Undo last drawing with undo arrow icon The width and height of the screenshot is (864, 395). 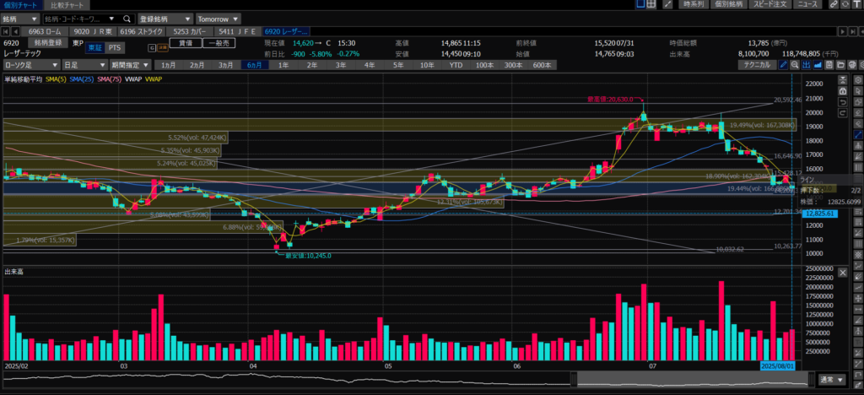[843, 102]
